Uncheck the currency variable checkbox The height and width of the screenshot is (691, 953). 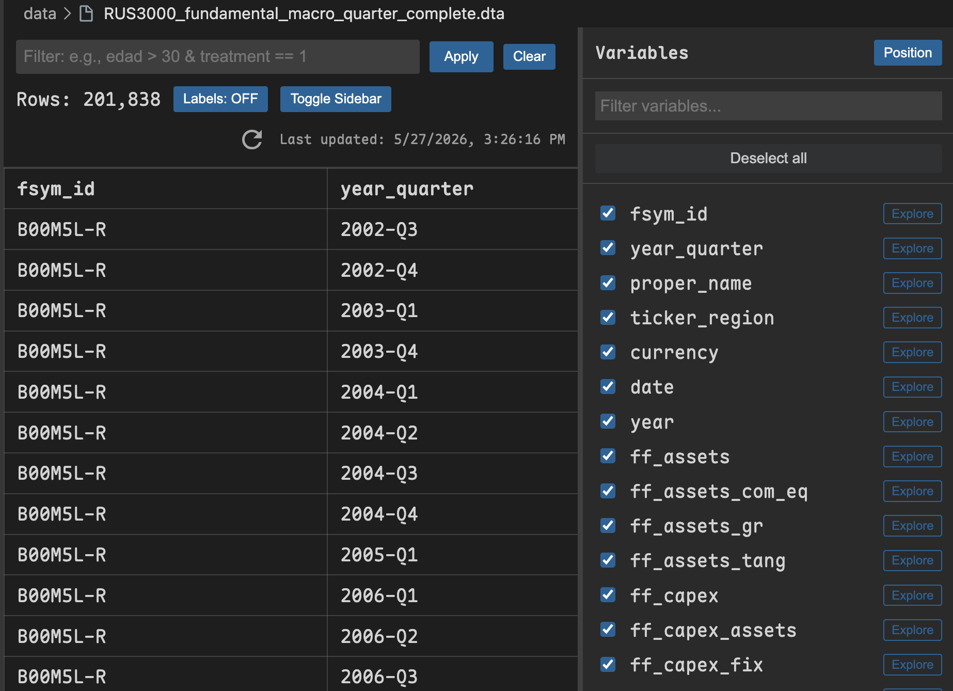pyautogui.click(x=608, y=352)
